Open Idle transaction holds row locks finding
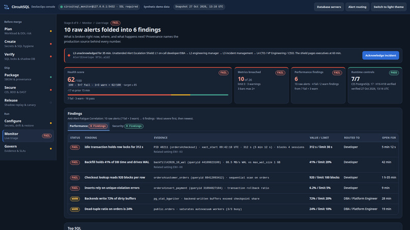The height and width of the screenshot is (230, 410). 233,149
